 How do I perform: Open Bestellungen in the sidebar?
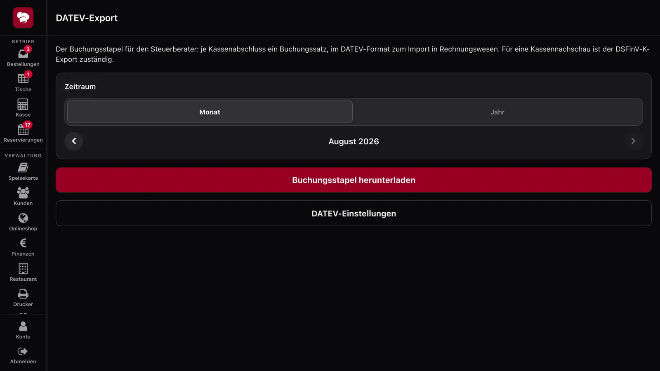[x=23, y=57]
